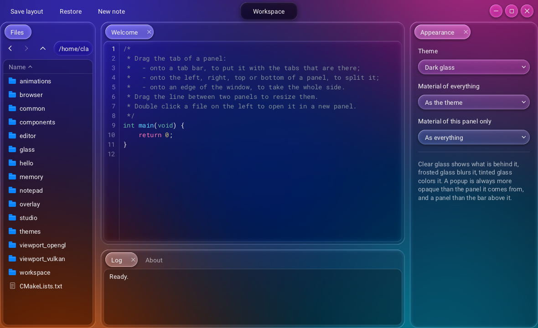Open the Theme dropdown showing Dark glass
Viewport: 538px width, 328px height.
coord(474,67)
